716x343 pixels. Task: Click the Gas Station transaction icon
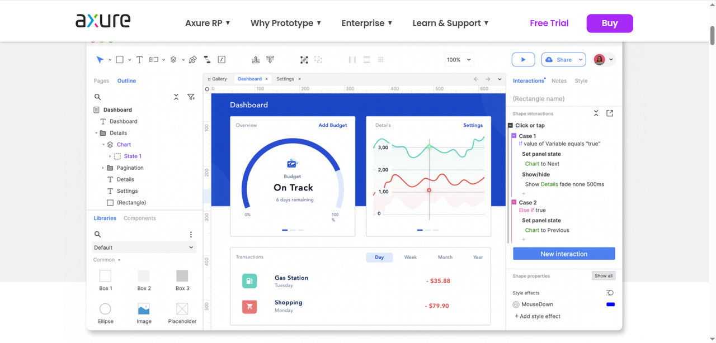point(249,281)
